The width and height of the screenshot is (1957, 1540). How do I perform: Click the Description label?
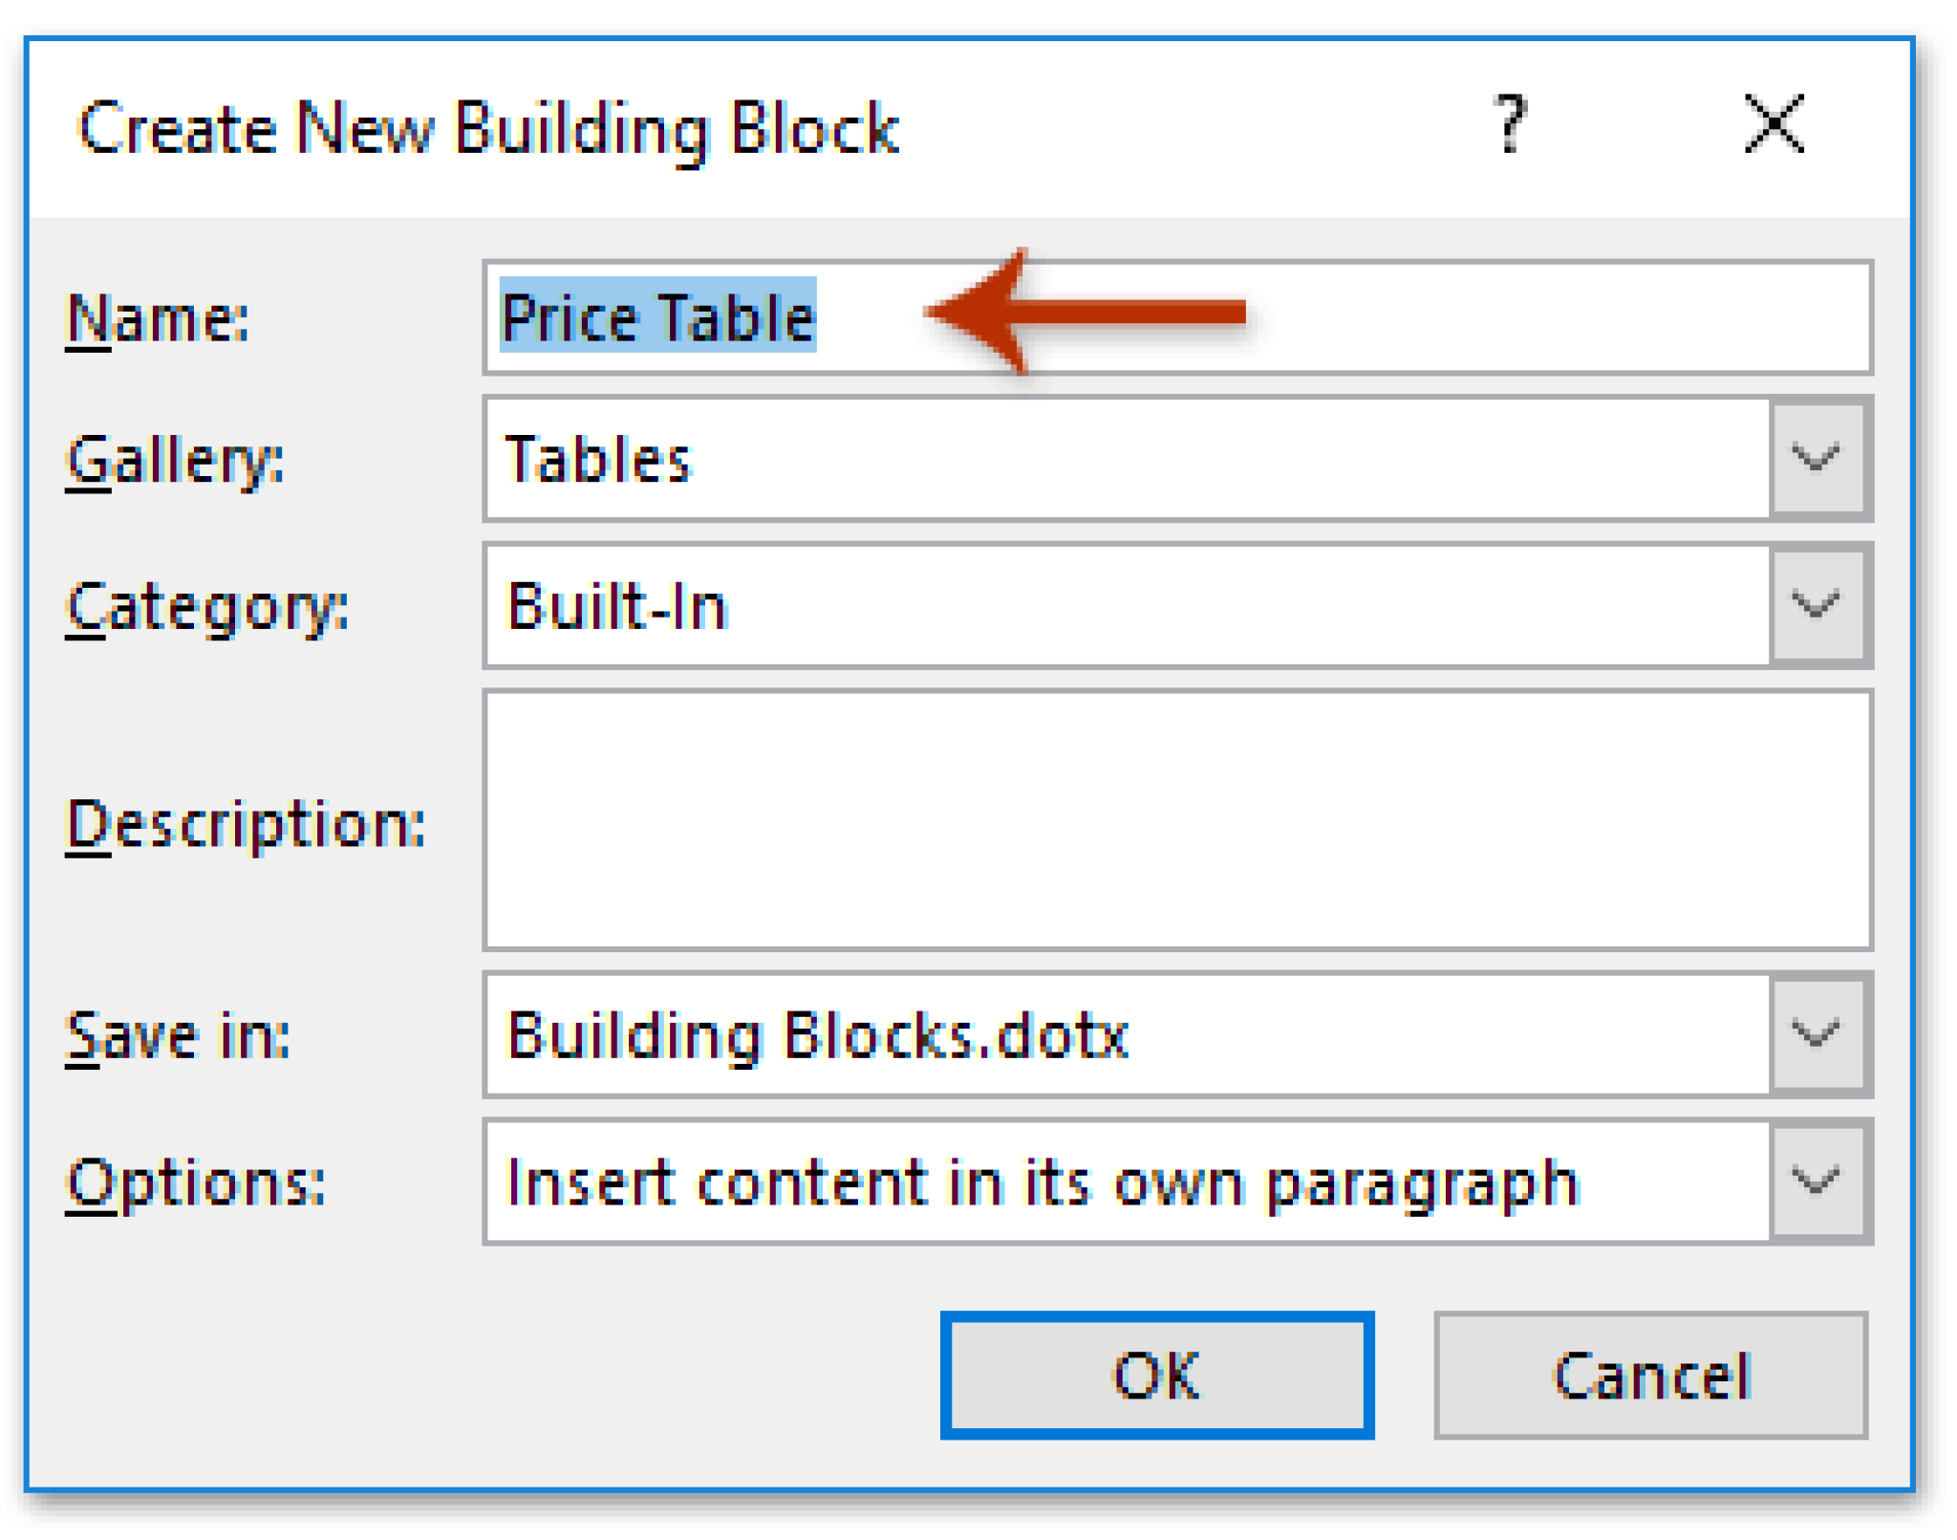[246, 824]
